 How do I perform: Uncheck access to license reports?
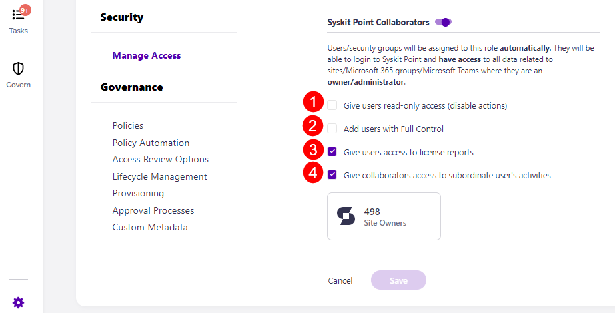pyautogui.click(x=332, y=152)
